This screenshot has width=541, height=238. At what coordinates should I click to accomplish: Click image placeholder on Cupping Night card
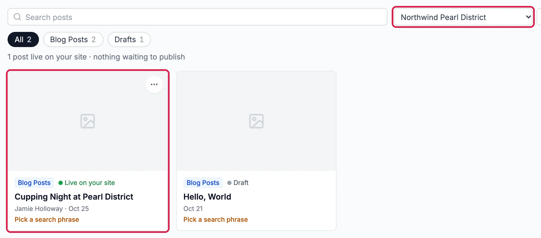[88, 121]
